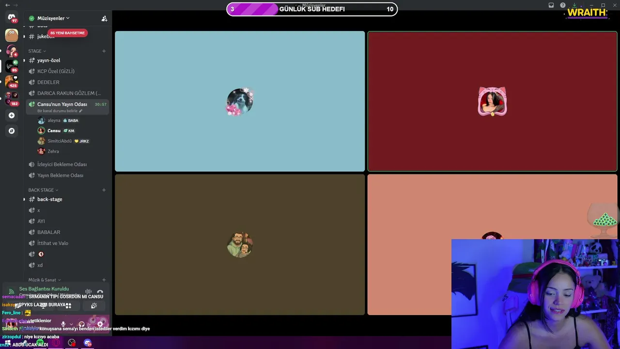Open the server with pink headphones avatar
This screenshot has width=620, height=349.
12,51
